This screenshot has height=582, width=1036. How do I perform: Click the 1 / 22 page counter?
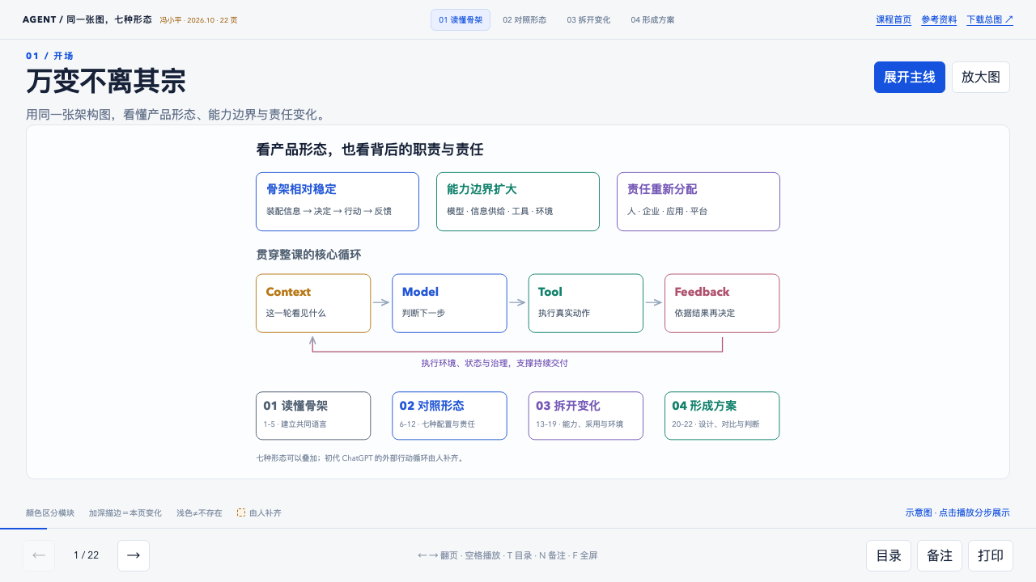86,555
